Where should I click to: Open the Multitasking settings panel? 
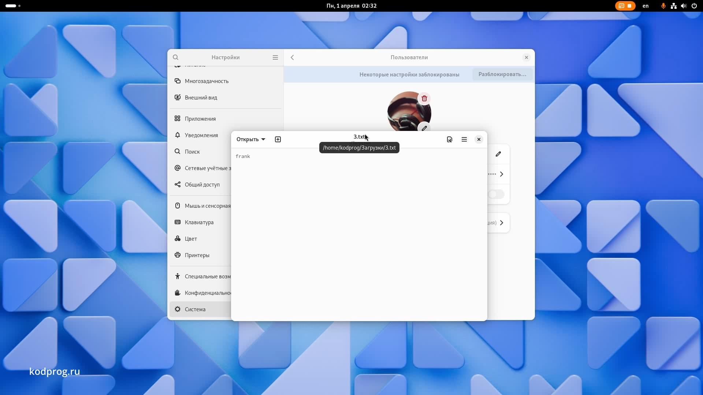pos(226,81)
